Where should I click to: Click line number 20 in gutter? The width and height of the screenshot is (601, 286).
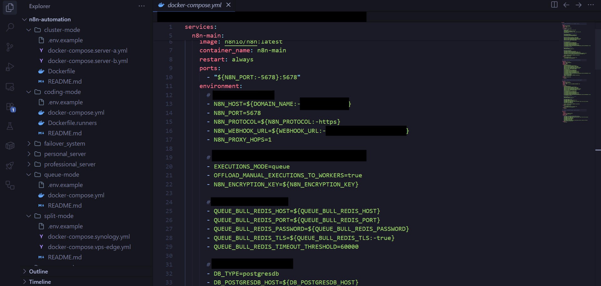169,166
